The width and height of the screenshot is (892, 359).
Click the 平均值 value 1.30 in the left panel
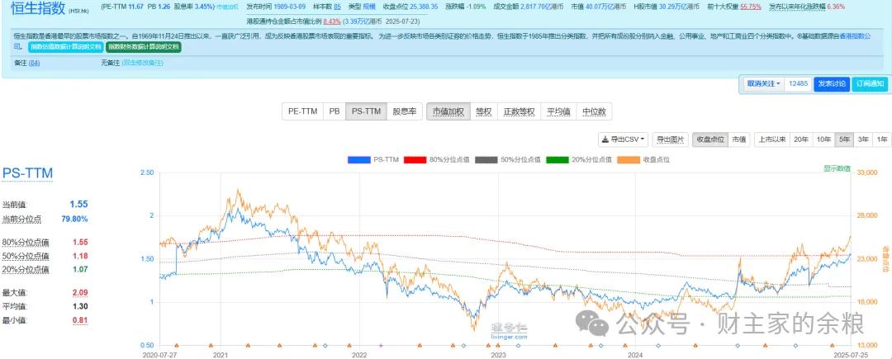79,307
